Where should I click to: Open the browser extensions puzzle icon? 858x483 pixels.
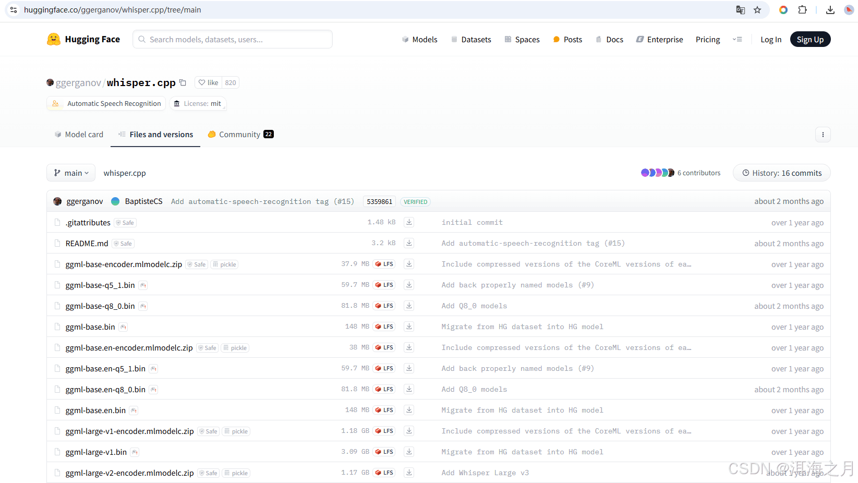(x=802, y=10)
